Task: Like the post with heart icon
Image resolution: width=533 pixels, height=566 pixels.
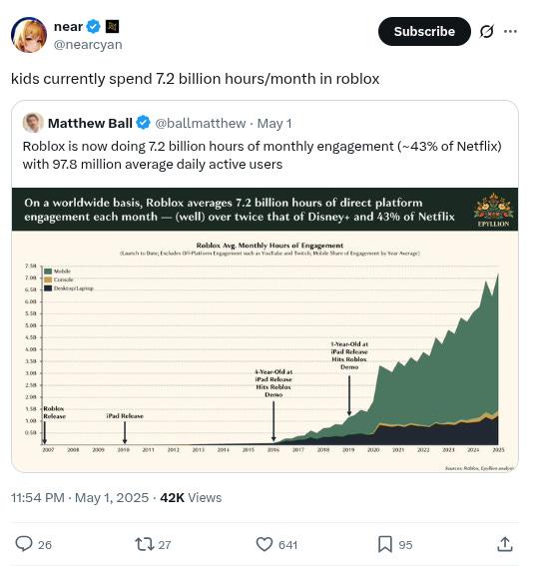Action: 265,544
